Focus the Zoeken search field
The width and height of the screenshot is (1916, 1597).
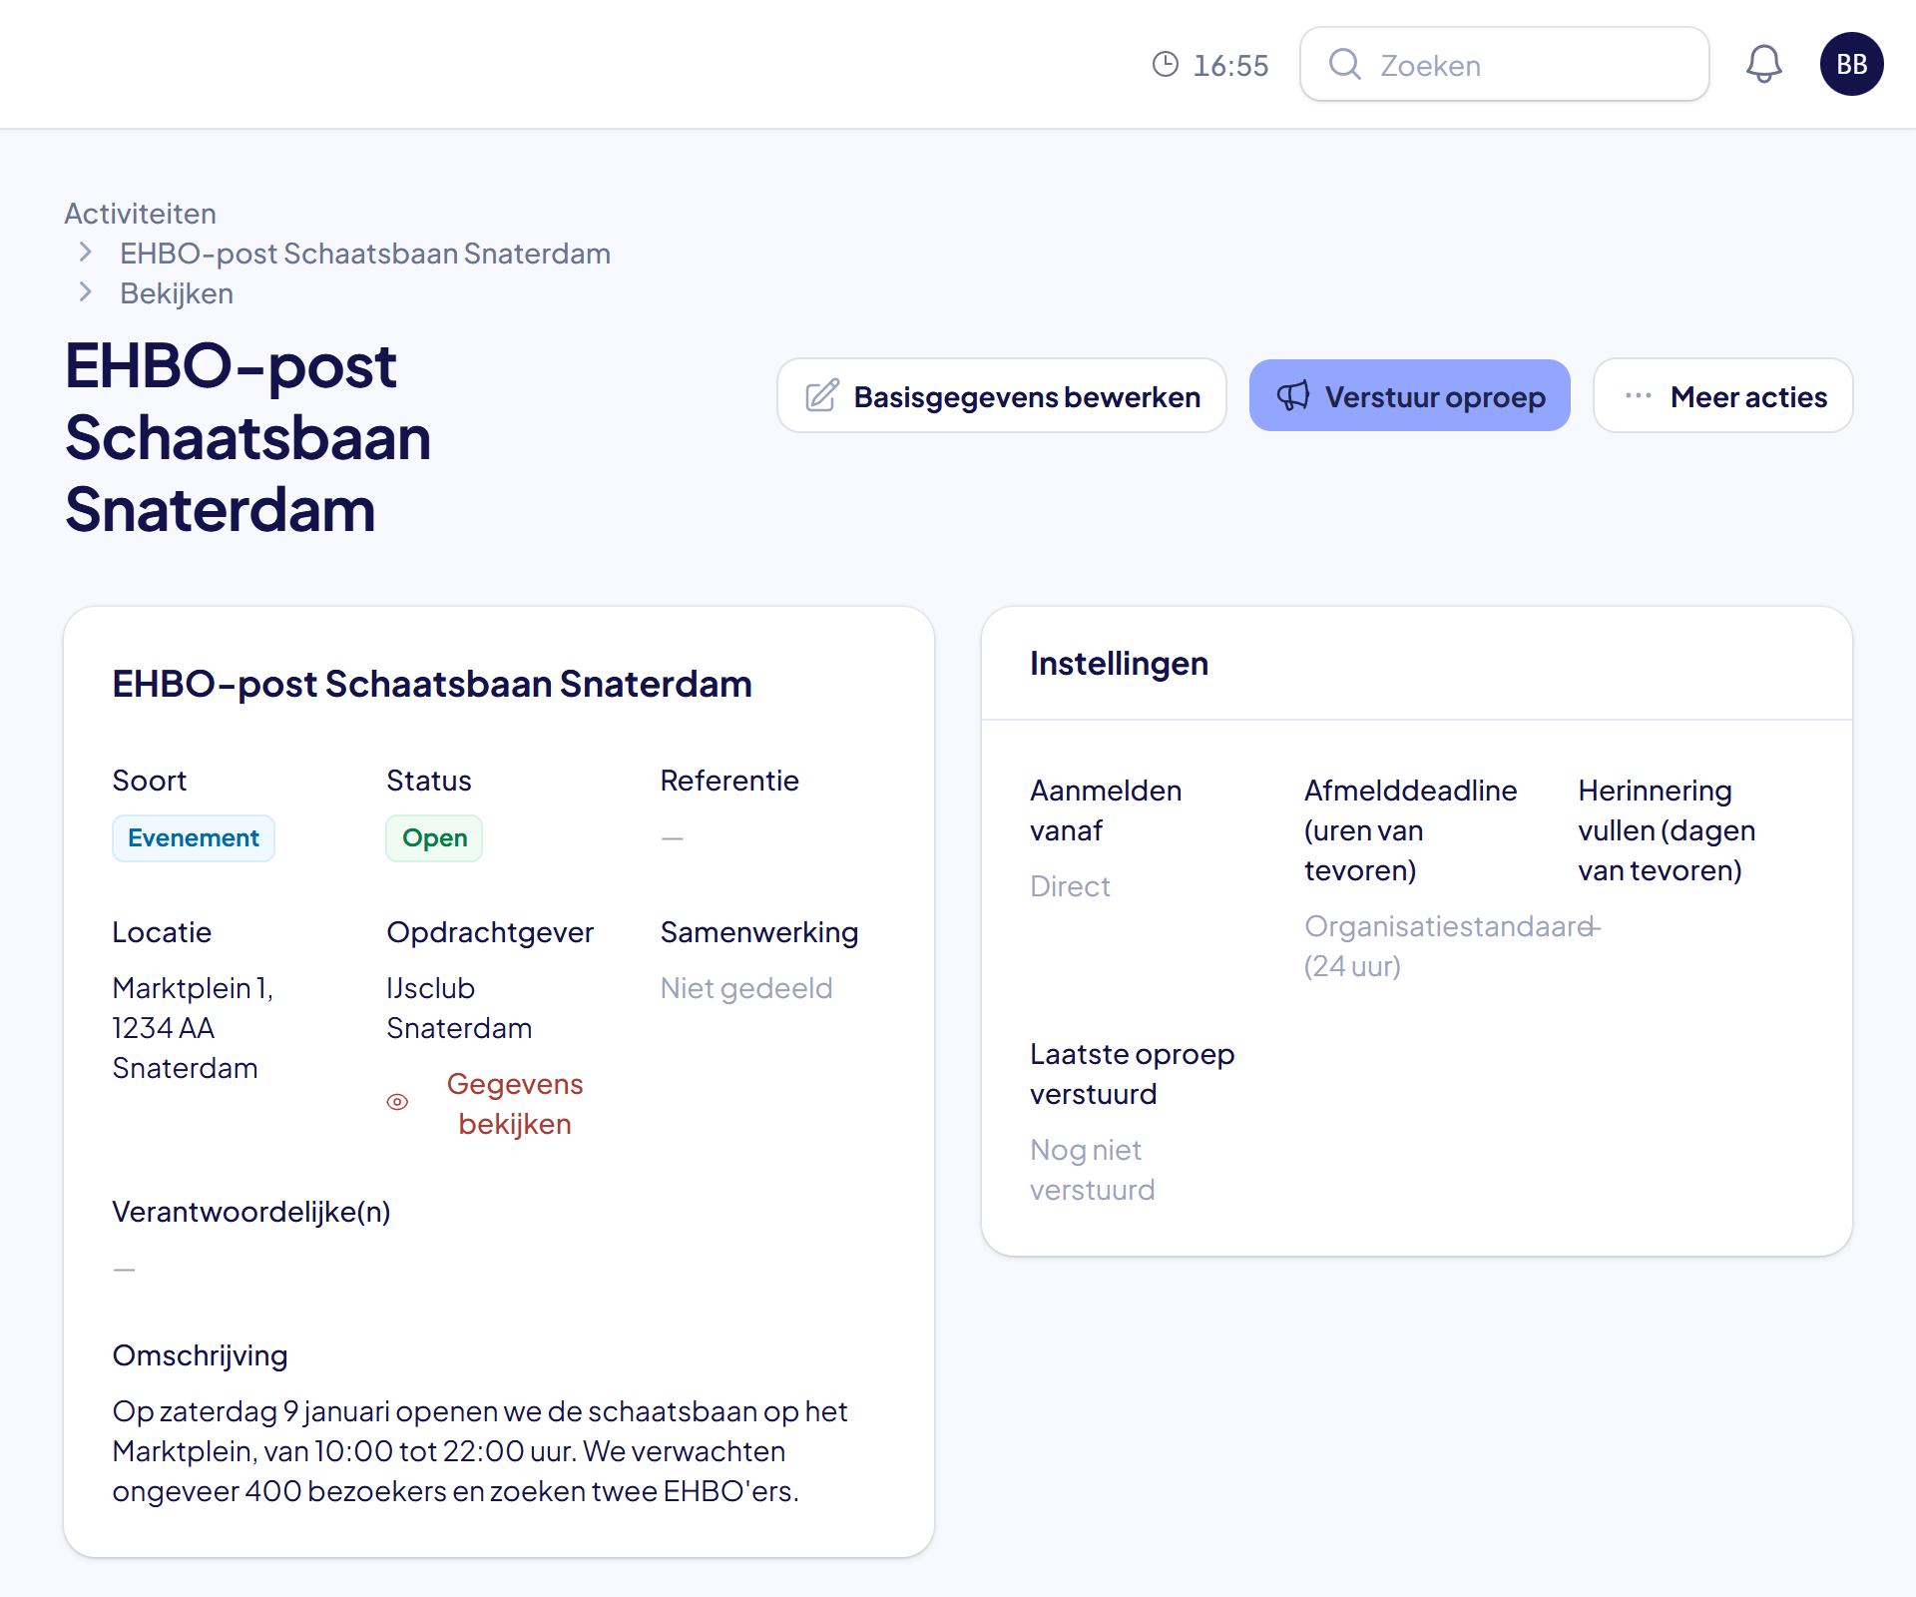coord(1504,64)
